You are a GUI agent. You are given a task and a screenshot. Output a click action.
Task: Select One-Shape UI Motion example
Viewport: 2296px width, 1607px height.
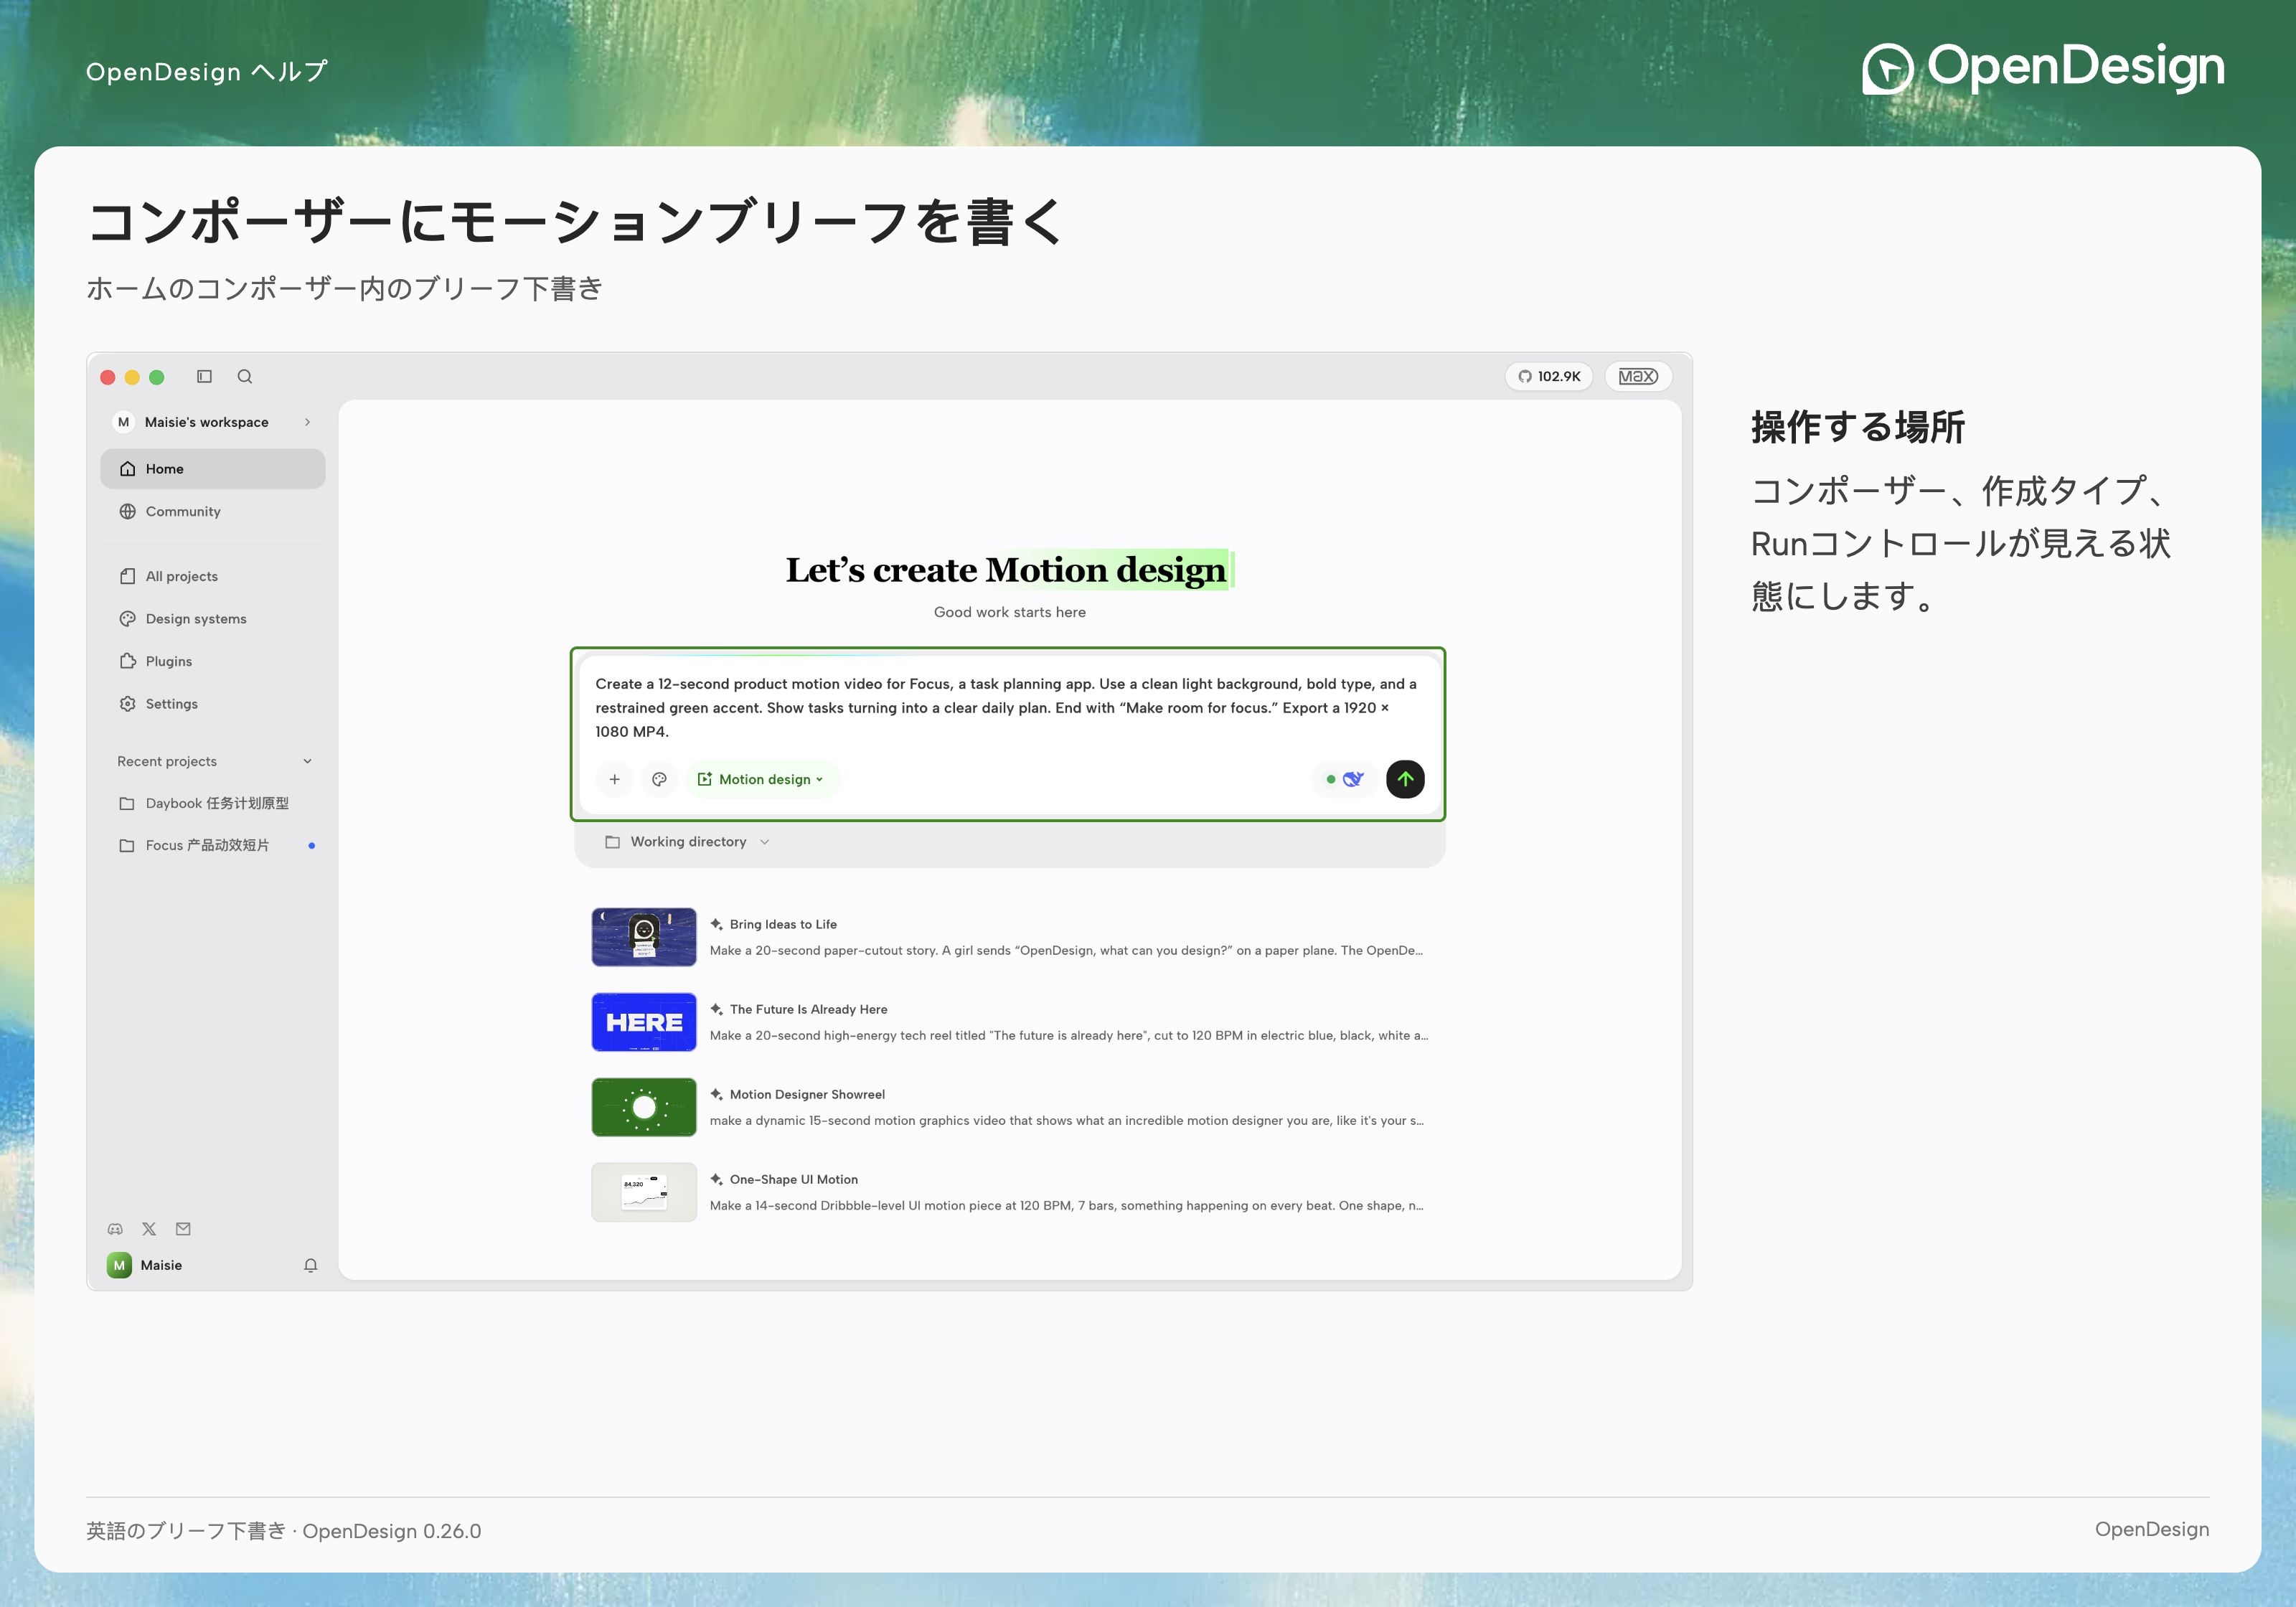[x=1010, y=1192]
